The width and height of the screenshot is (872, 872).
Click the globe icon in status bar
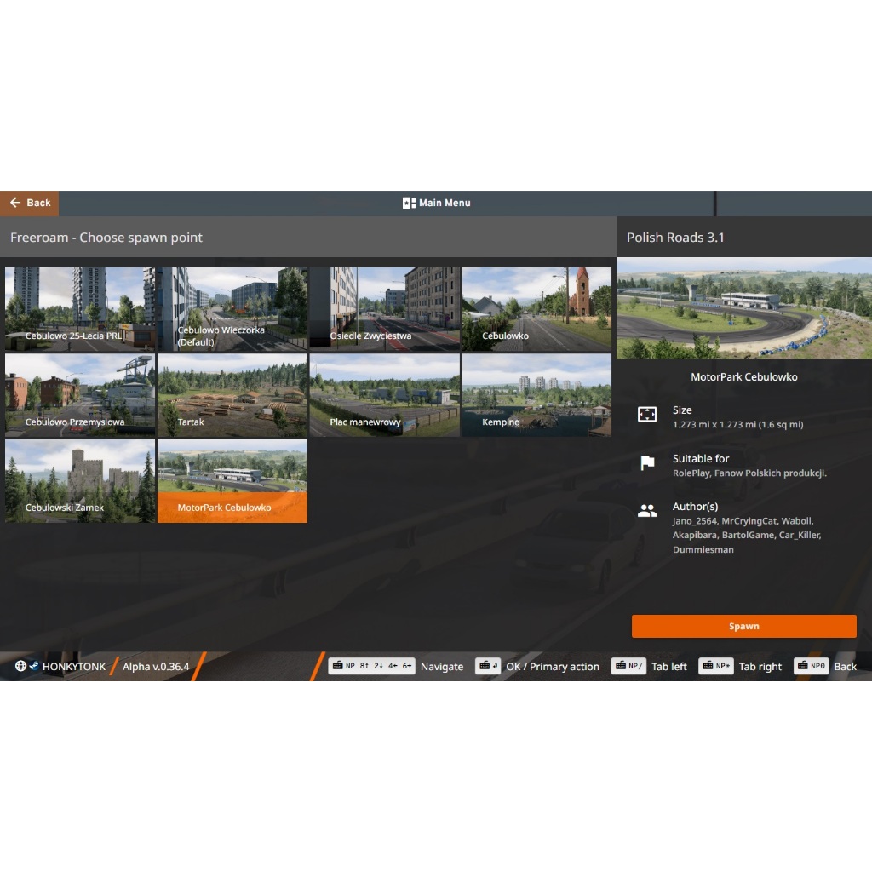(x=20, y=666)
